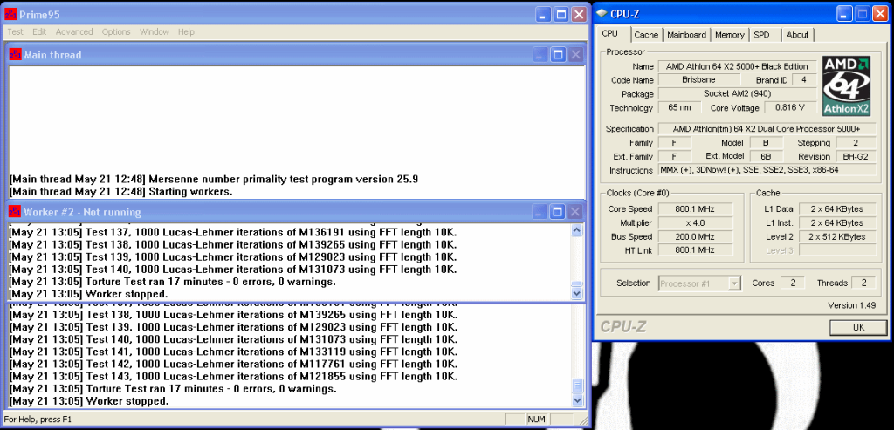Image resolution: width=894 pixels, height=430 pixels.
Task: Click bottom window 'Test 143' M121855 log line
Action: pos(233,377)
